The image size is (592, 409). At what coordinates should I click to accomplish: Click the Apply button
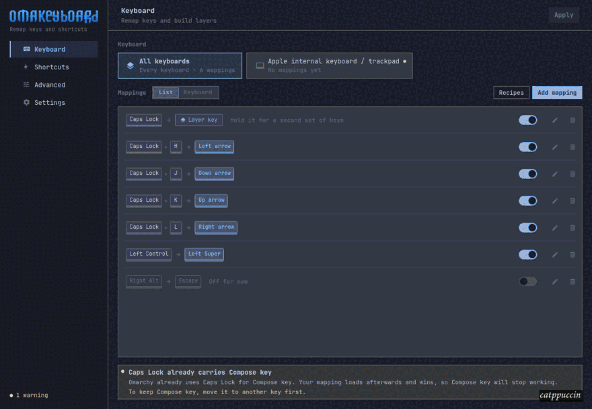pyautogui.click(x=563, y=15)
